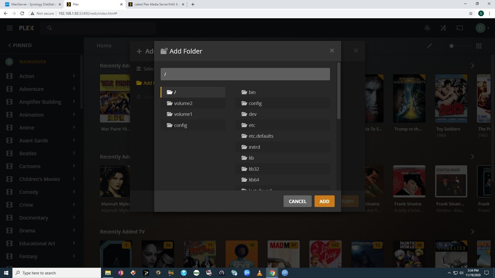The height and width of the screenshot is (278, 495).
Task: Close the Add Folder dialog
Action: pos(332,50)
